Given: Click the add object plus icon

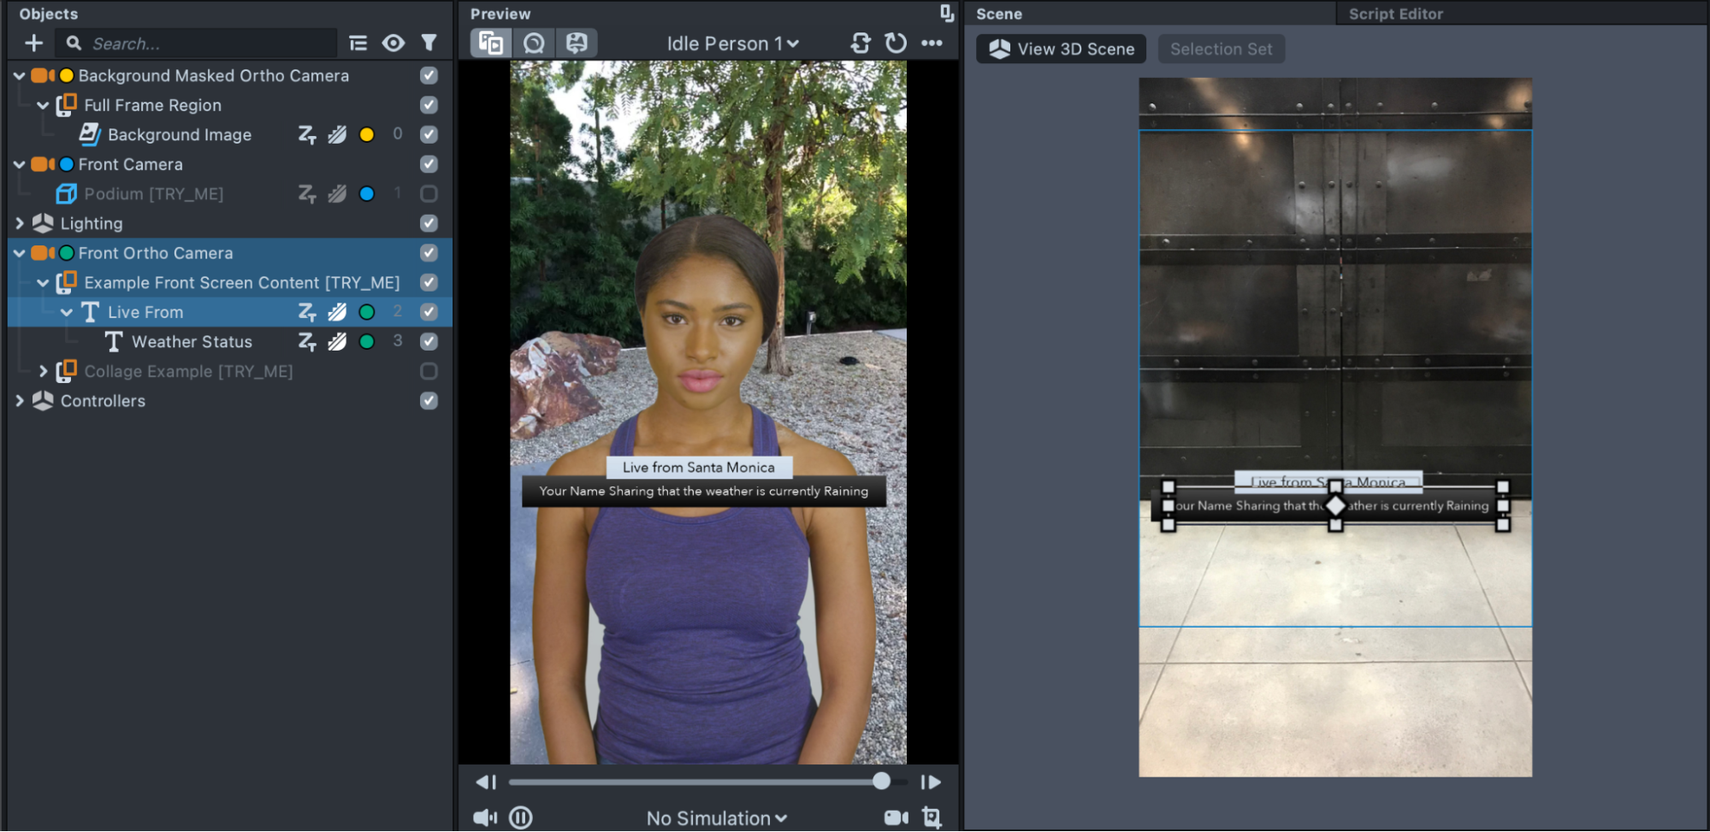Looking at the screenshot, I should [x=33, y=43].
